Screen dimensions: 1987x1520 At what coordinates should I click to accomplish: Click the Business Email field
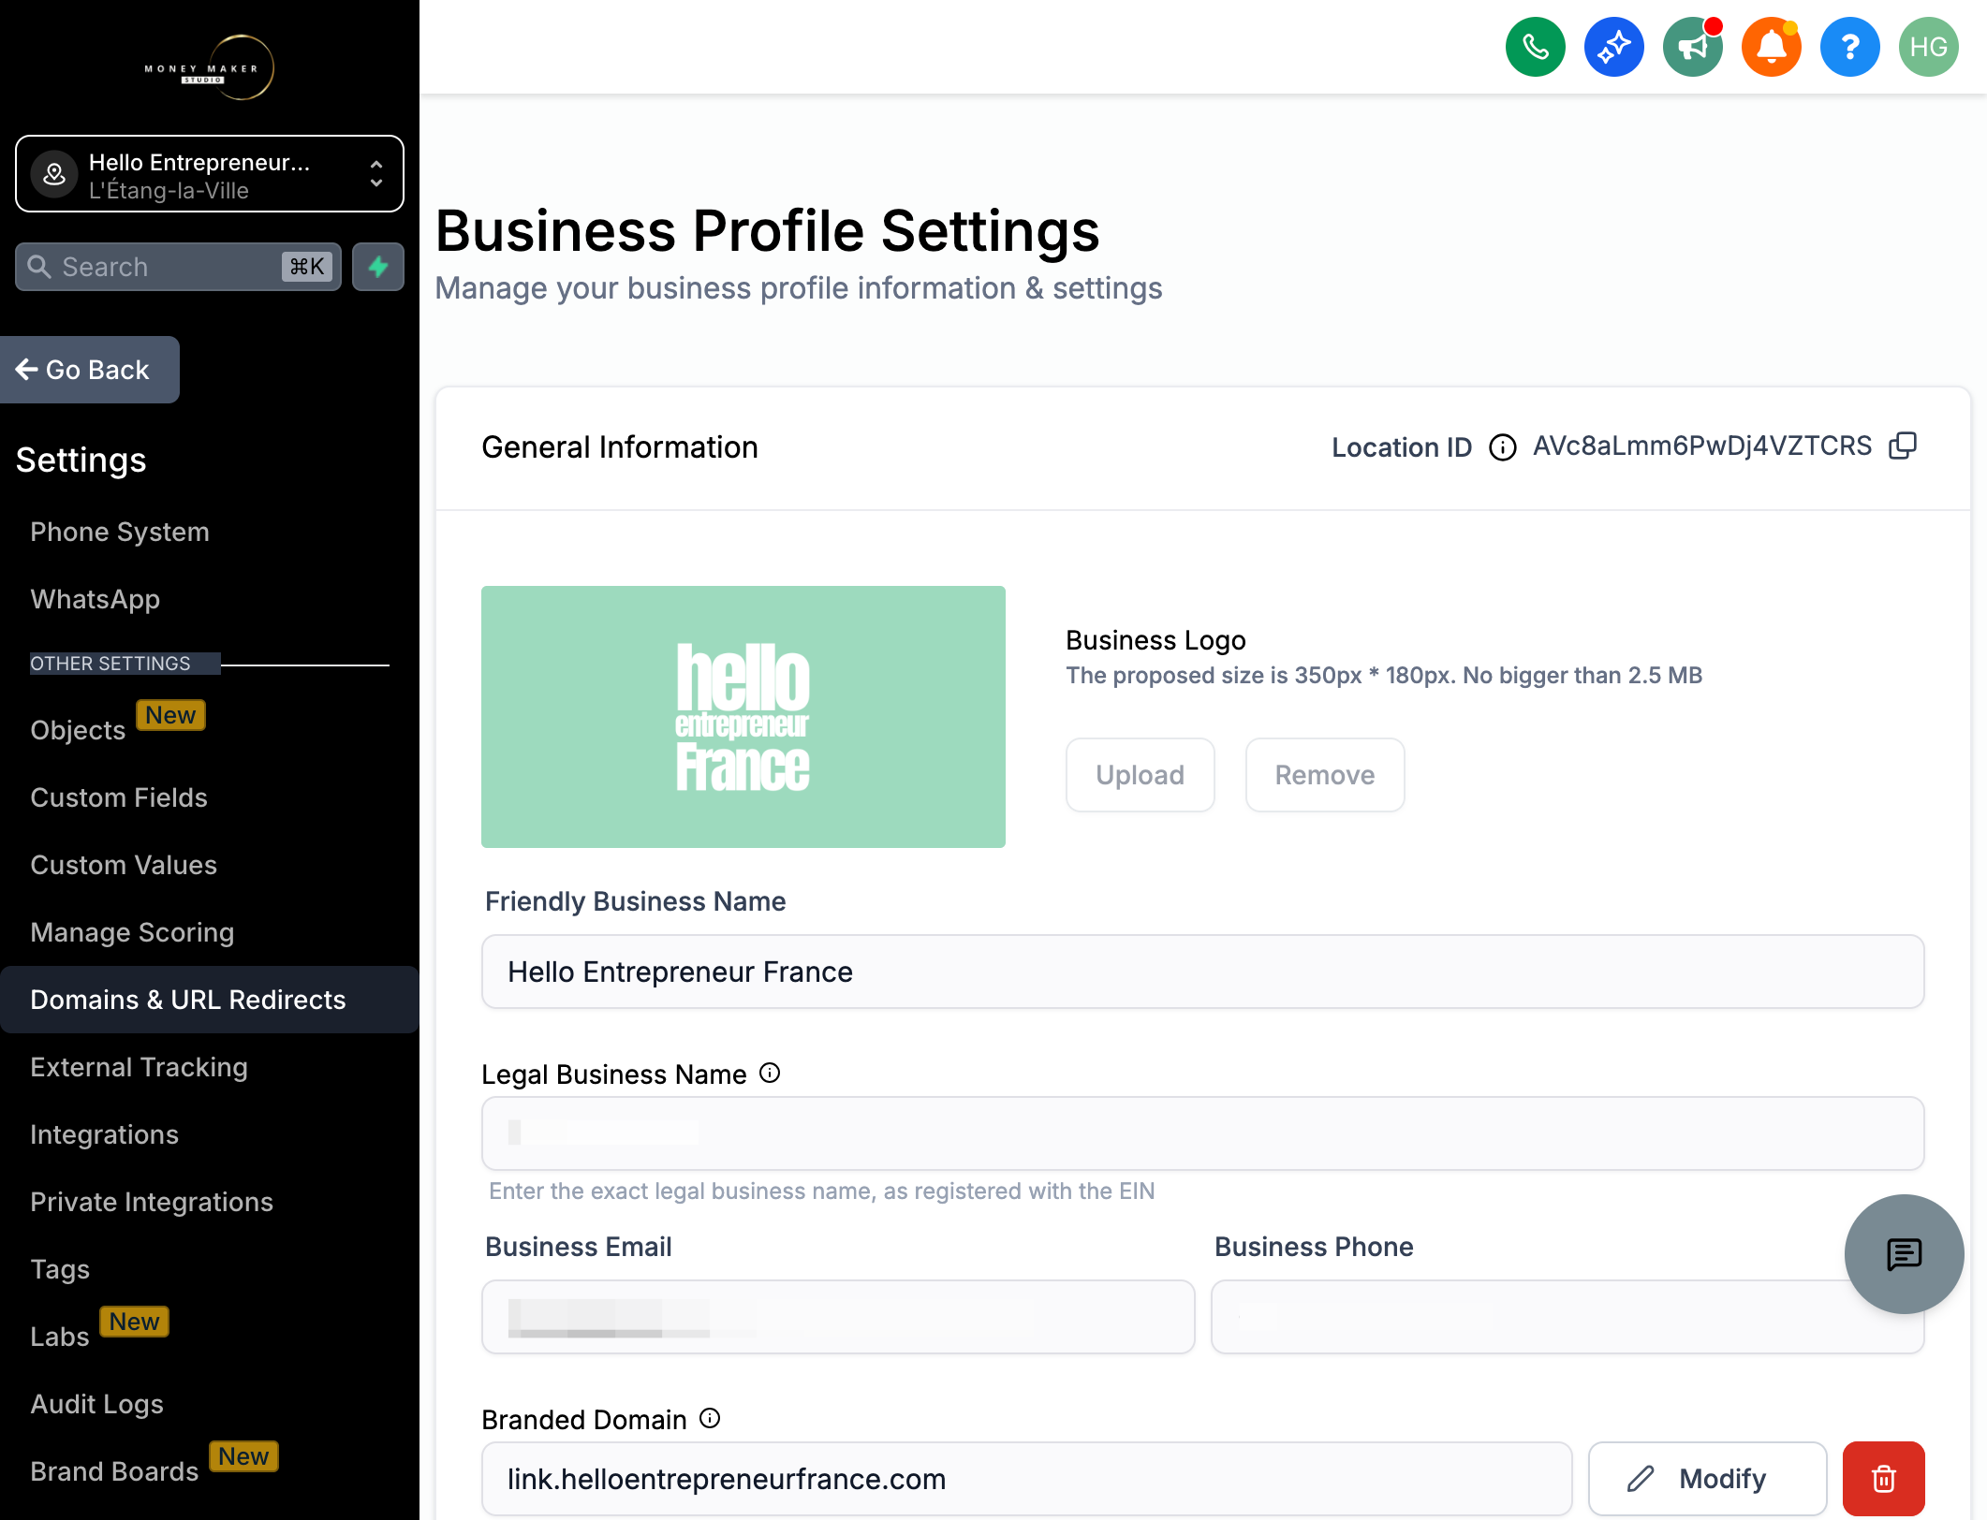click(x=838, y=1317)
